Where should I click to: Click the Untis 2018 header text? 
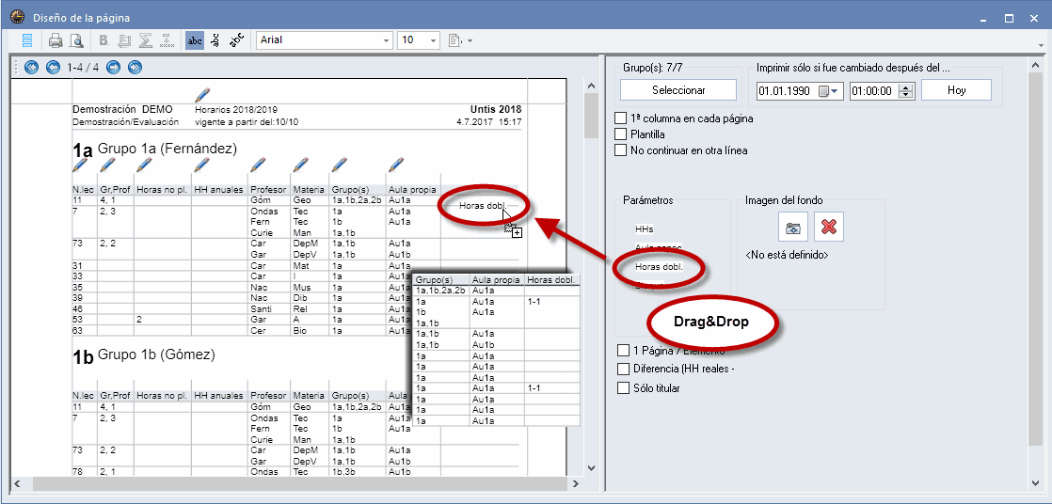tap(496, 110)
